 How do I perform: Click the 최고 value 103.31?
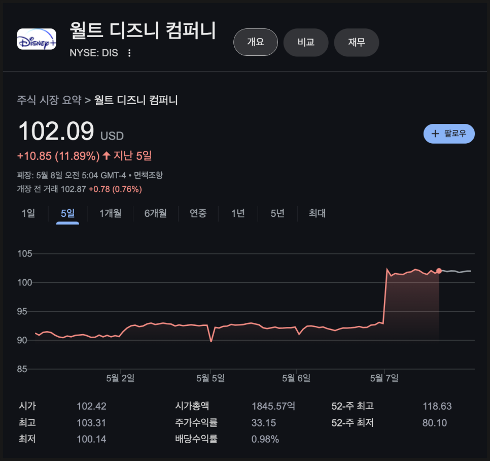click(x=92, y=422)
